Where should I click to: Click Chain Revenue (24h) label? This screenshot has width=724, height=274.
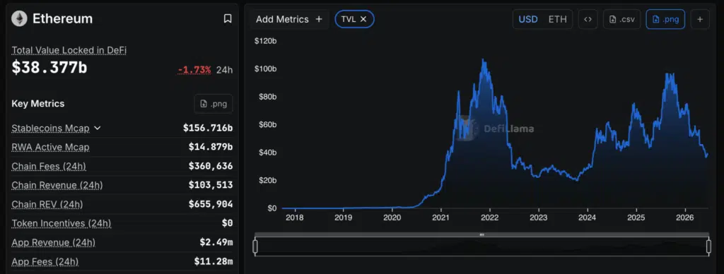click(x=57, y=185)
